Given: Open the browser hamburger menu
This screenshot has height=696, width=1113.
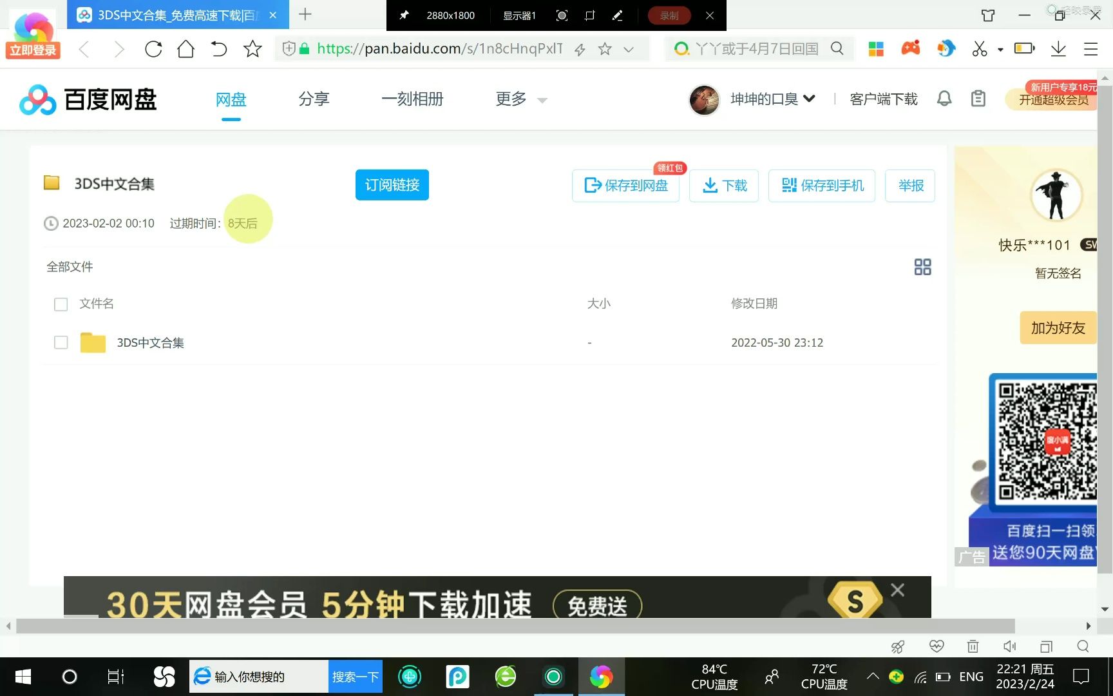Looking at the screenshot, I should tap(1090, 49).
